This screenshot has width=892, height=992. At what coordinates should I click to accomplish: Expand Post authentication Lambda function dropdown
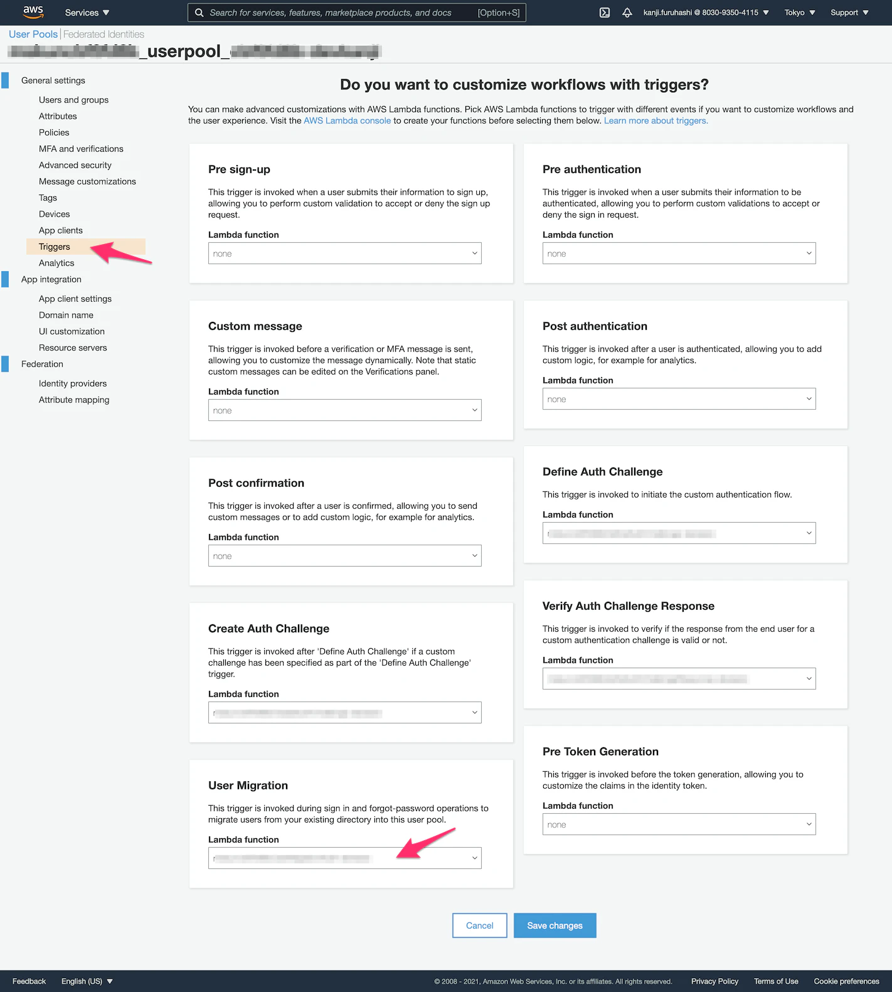coord(679,399)
